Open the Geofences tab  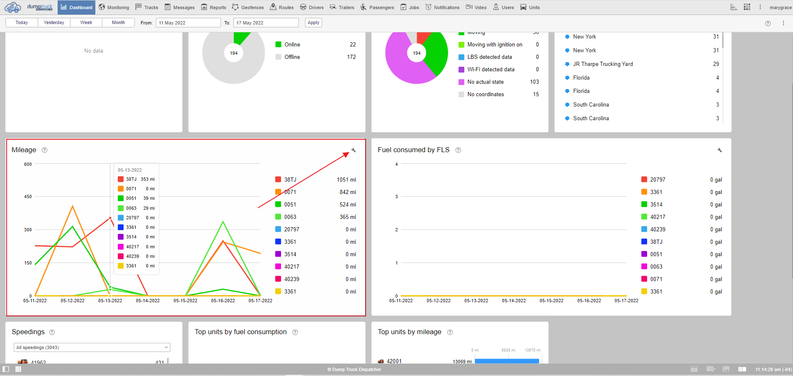tap(248, 7)
